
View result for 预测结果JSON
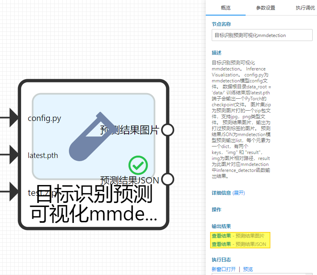coord(221,244)
